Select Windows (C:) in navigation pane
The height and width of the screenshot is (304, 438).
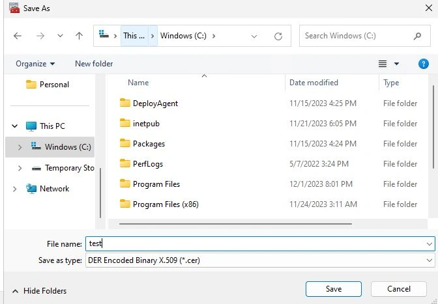coord(68,147)
